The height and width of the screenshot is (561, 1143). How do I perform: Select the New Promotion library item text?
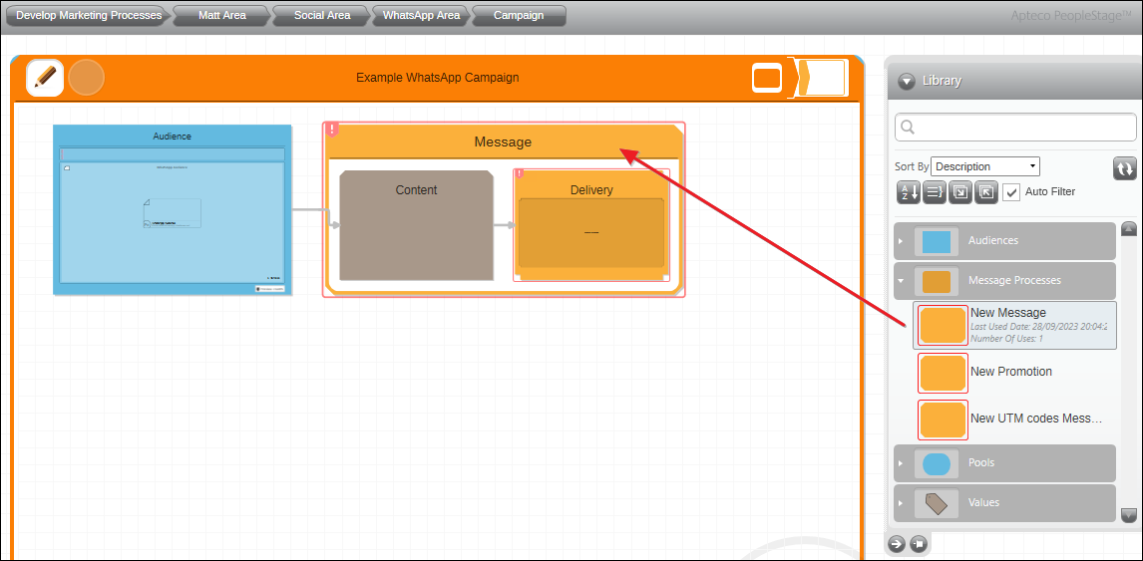pyautogui.click(x=1011, y=372)
